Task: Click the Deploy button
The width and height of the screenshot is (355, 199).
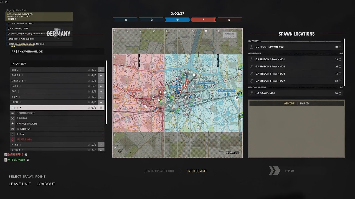Action: coord(289,171)
